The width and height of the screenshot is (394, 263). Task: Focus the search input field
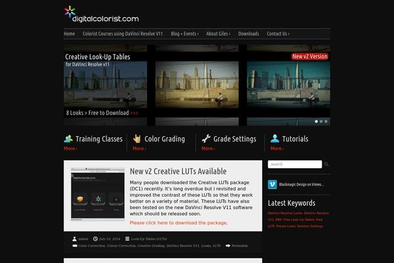295,164
